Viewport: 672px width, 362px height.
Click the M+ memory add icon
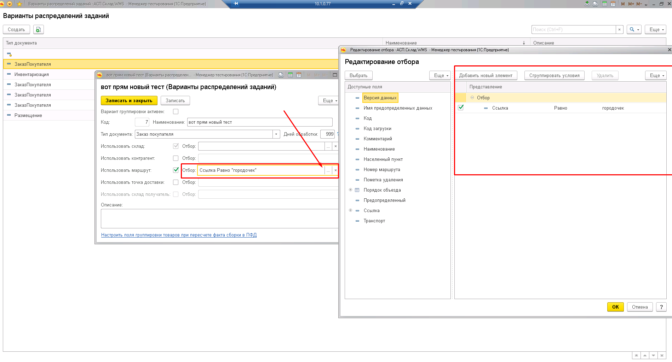[631, 4]
